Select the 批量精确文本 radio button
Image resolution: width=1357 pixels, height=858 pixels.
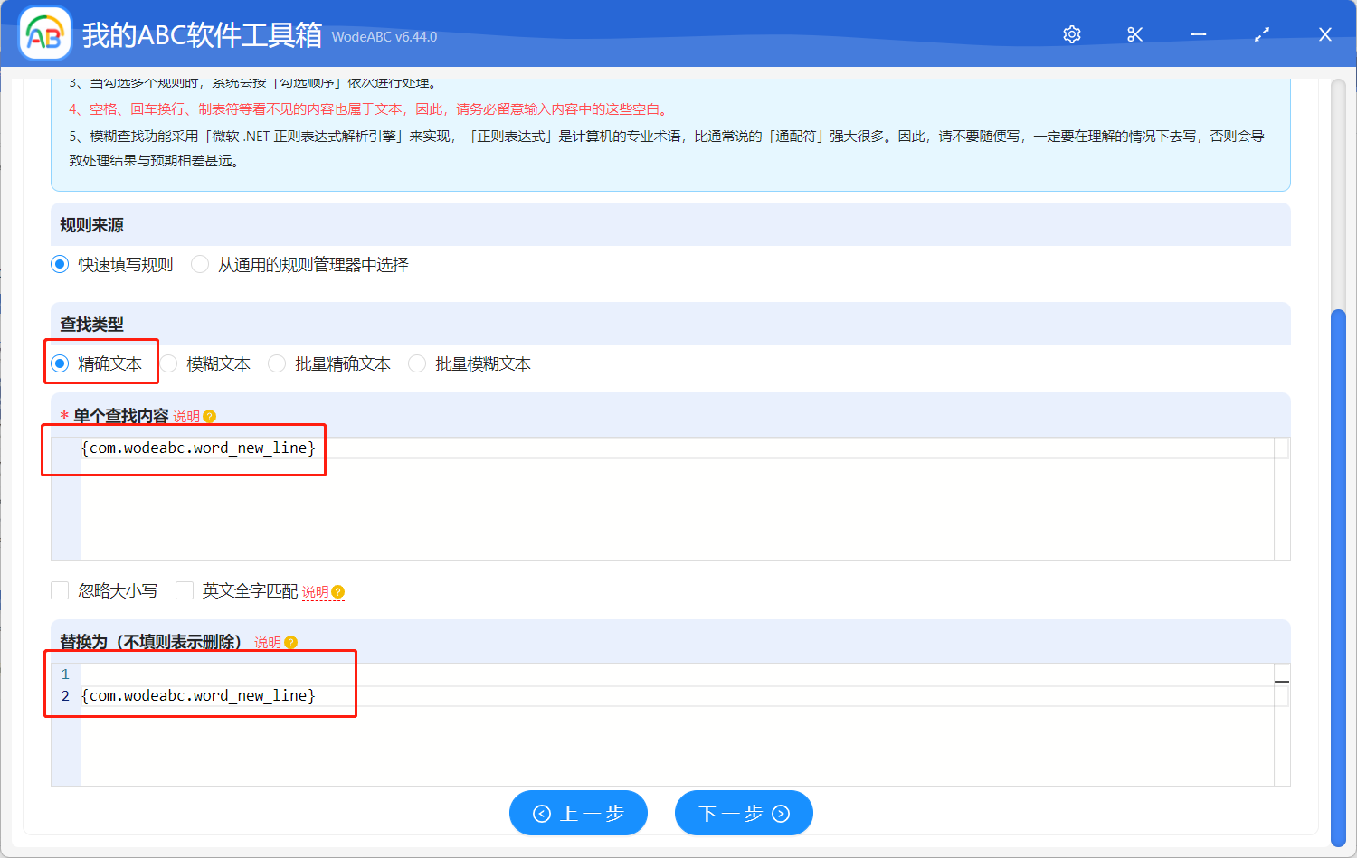click(x=276, y=363)
